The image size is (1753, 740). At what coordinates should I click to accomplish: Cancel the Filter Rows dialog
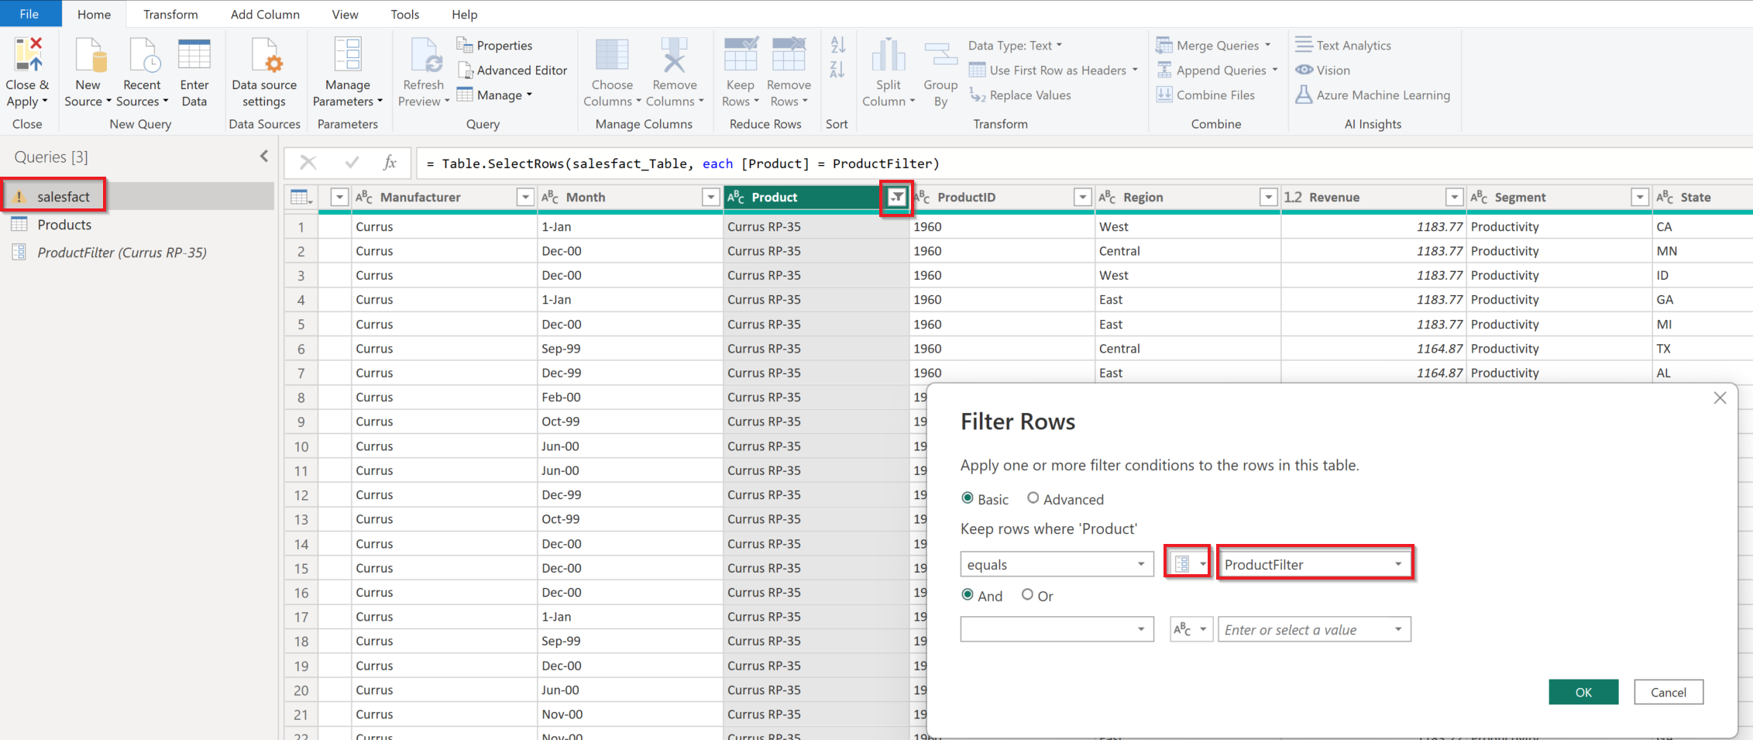[1668, 692]
